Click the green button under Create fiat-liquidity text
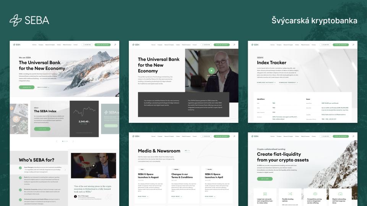This screenshot has height=206, width=367. (265, 179)
